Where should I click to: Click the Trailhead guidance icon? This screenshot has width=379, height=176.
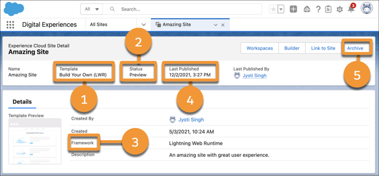click(x=307, y=9)
